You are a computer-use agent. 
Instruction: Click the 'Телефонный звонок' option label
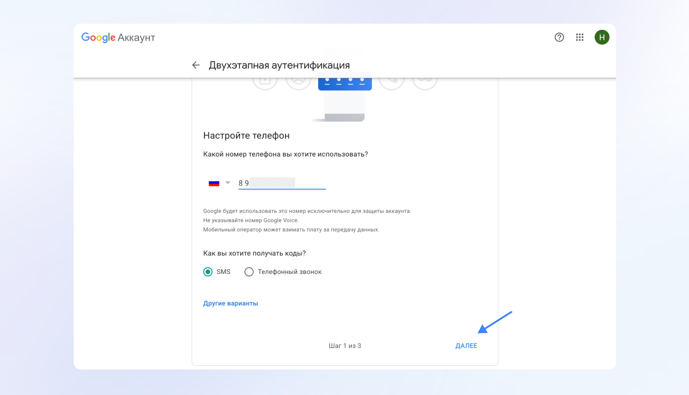point(289,272)
